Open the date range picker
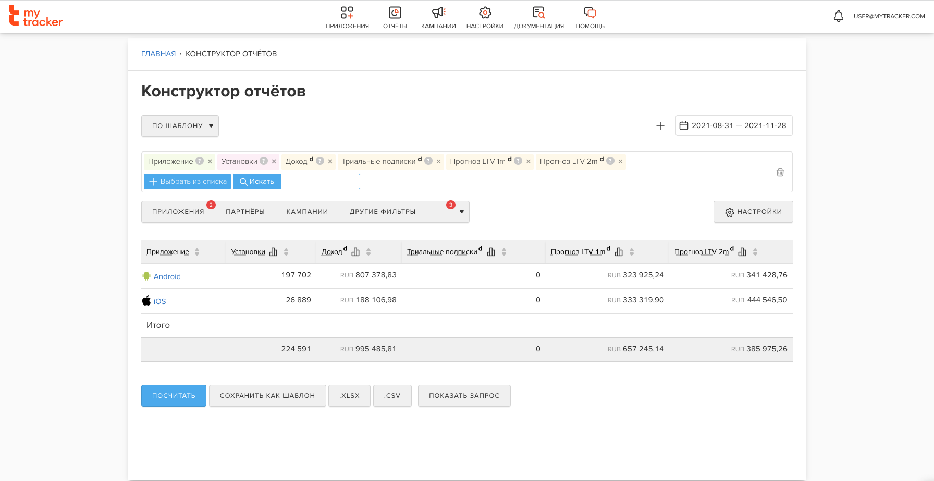The width and height of the screenshot is (934, 481). pos(733,125)
